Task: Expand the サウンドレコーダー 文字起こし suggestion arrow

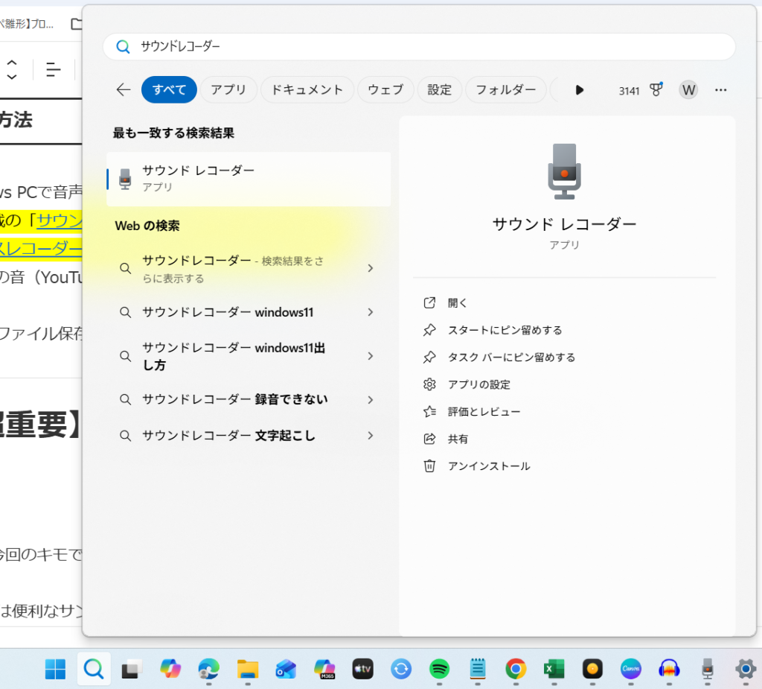Action: coord(370,436)
